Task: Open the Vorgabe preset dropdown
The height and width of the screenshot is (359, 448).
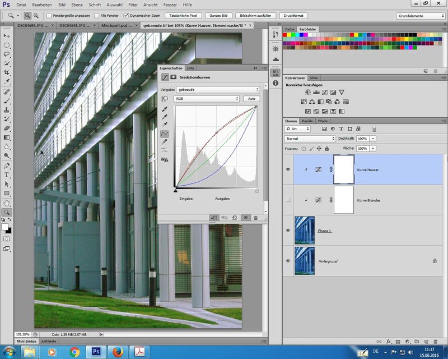Action: [218, 89]
